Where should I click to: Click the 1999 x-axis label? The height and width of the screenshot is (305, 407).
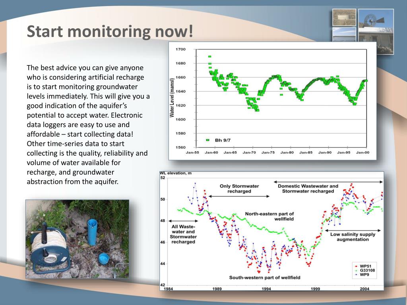click(x=315, y=289)
